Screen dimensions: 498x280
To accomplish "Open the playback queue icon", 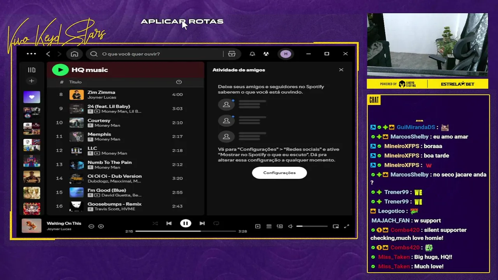I will click(268, 226).
